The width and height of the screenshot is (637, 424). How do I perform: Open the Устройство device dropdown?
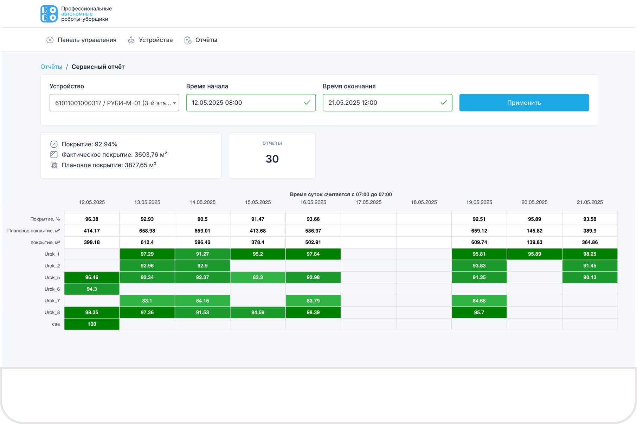tap(114, 103)
